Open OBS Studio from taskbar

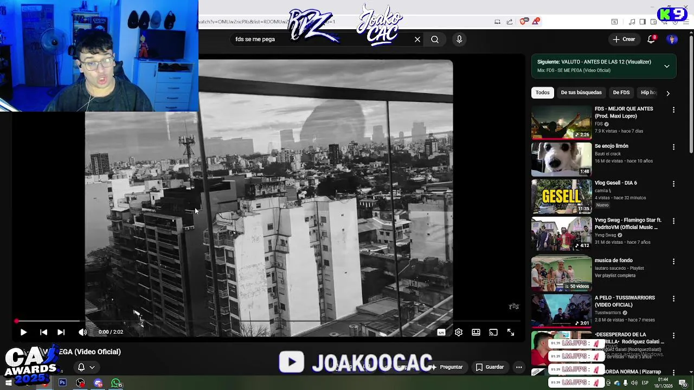pyautogui.click(x=80, y=383)
